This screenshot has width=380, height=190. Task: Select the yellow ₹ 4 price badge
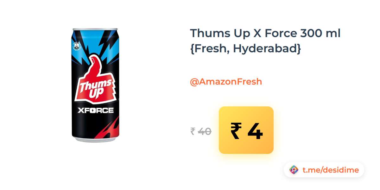246,130
